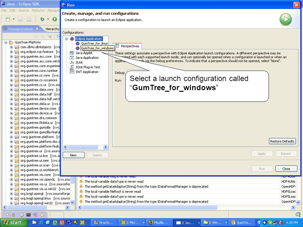The height and width of the screenshot is (227, 303).
Task: Click the Apply button
Action: [262, 154]
